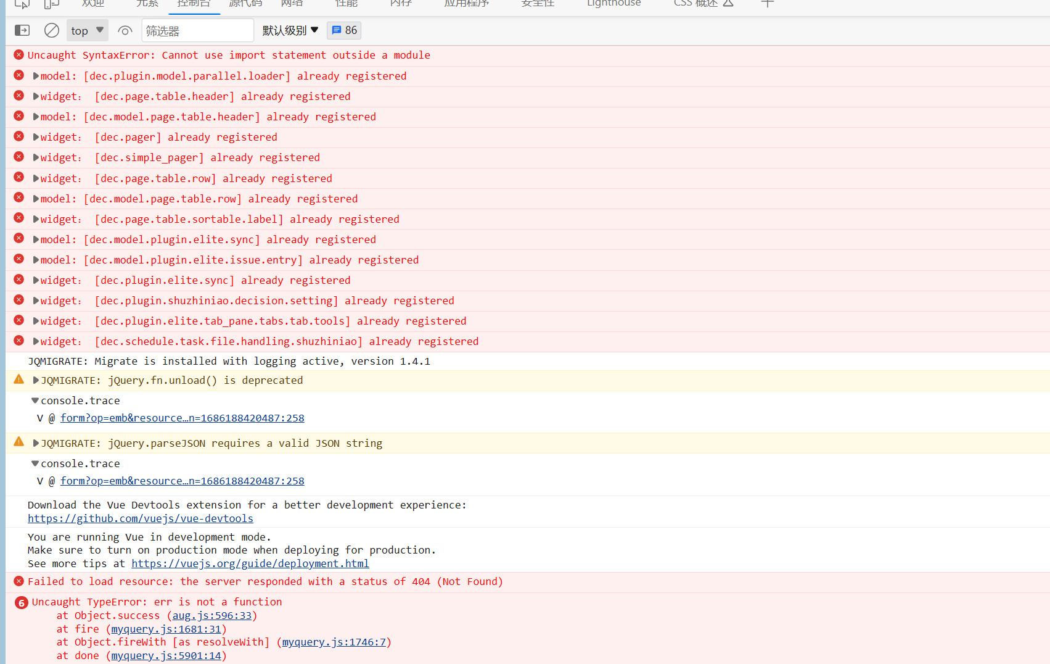Expand the widget [dec.pager] error

click(x=36, y=137)
